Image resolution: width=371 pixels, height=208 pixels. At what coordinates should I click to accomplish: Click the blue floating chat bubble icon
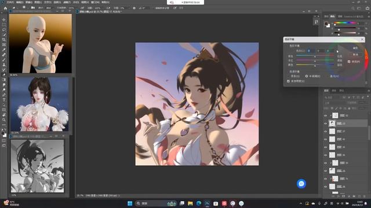click(x=301, y=184)
